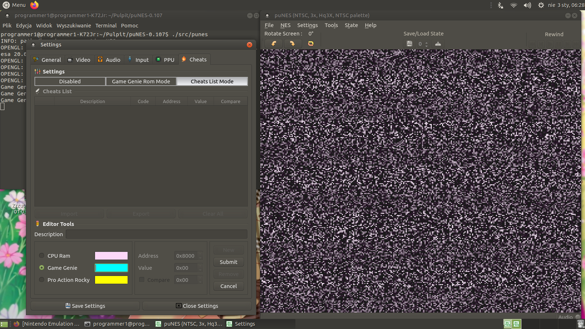Open the Tools menu in puNES
Viewport: 585px width, 329px height.
click(x=331, y=25)
